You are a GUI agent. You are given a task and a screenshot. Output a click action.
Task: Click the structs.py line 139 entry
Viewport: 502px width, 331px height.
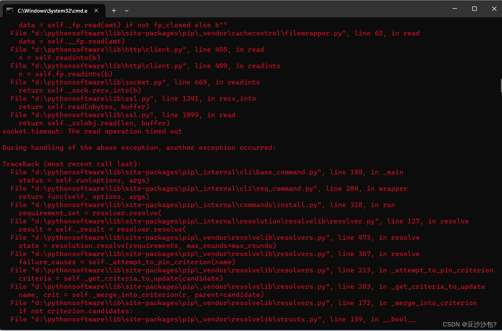click(213, 319)
